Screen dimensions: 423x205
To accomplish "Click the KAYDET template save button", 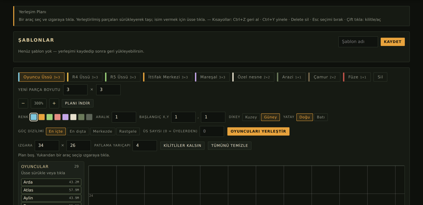I will (x=392, y=42).
